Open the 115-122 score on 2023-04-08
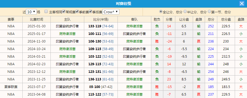Image resolution: width=247 pixels, height=98 pixels. [x=95, y=94]
